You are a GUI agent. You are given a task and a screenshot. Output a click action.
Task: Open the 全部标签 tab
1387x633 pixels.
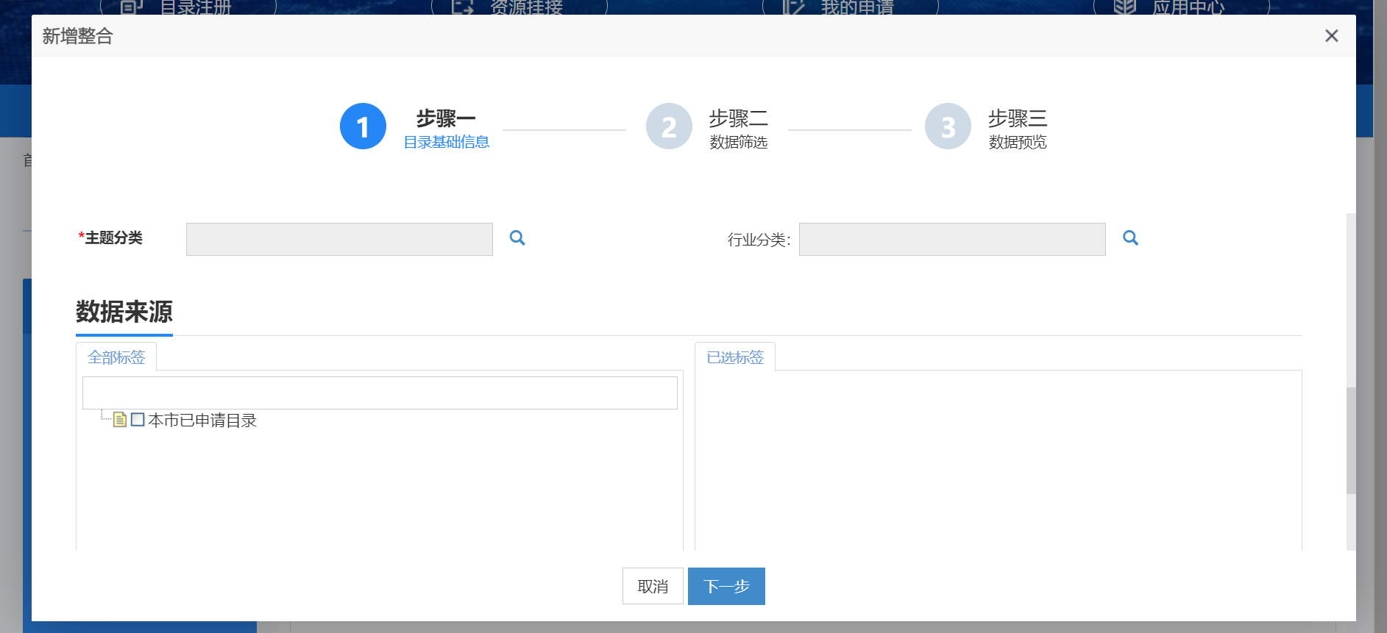(116, 357)
